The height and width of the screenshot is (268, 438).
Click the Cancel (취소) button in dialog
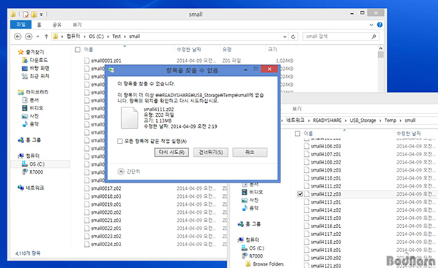coord(250,153)
